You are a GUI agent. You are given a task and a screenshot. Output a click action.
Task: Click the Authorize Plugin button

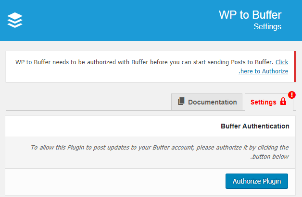[257, 181]
